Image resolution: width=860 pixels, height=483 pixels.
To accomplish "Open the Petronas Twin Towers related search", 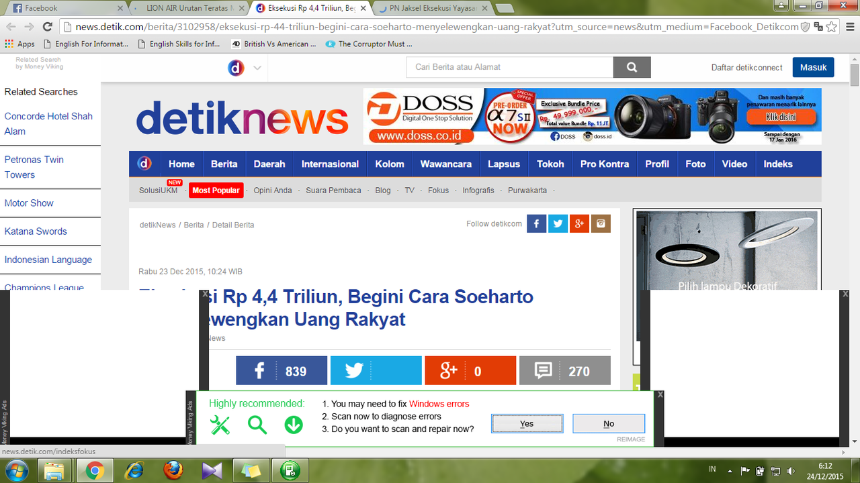I will 34,167.
